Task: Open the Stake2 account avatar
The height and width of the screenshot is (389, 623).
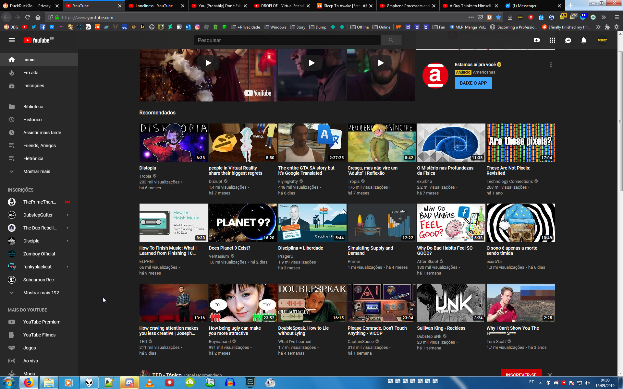Action: (x=602, y=40)
